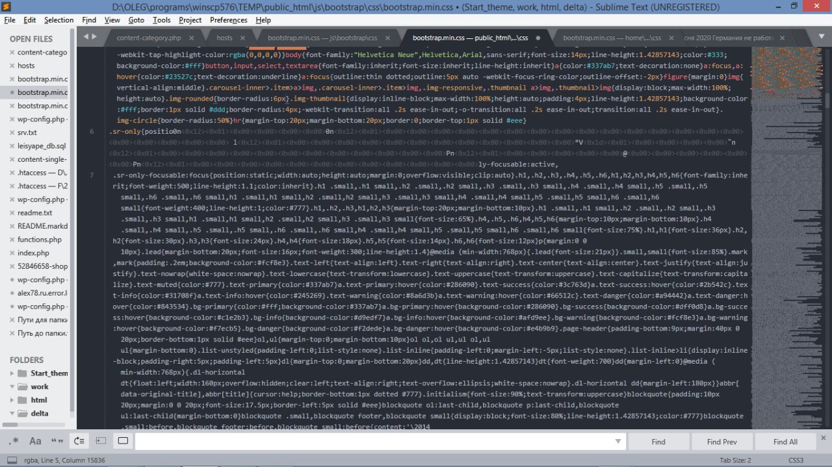The width and height of the screenshot is (832, 467).
Task: Click the Find button
Action: [658, 442]
